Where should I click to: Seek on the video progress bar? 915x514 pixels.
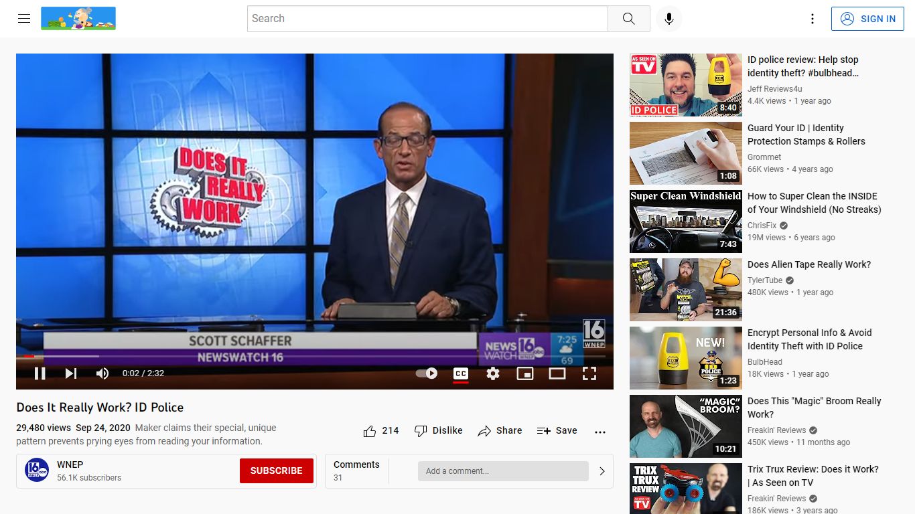coord(315,356)
